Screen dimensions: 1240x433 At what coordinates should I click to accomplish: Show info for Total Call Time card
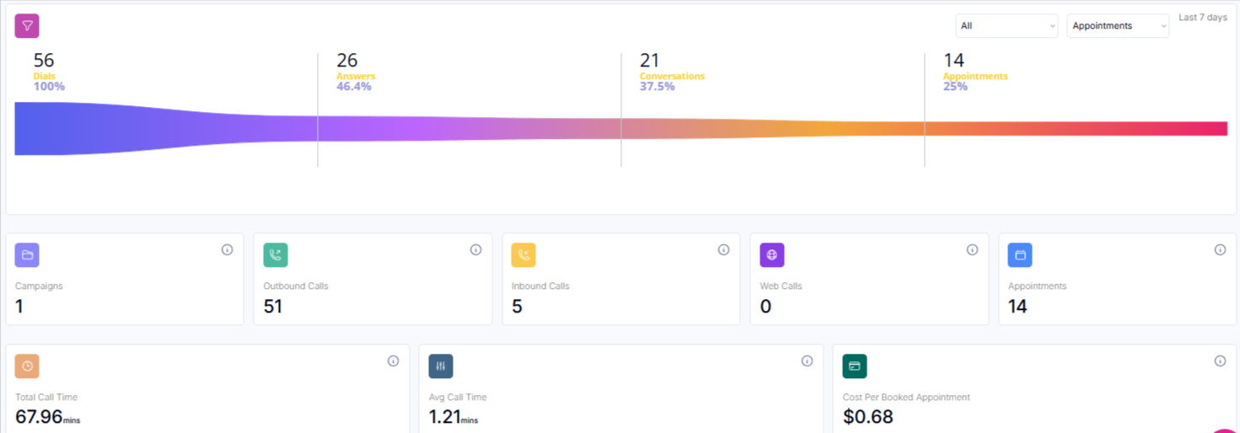click(393, 361)
